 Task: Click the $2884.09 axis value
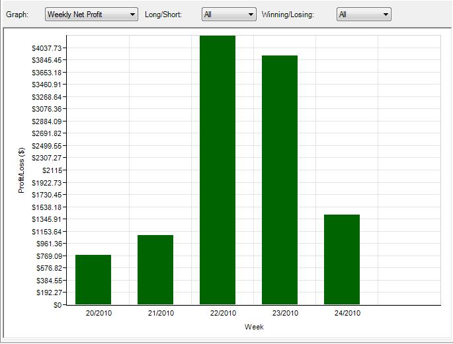coord(47,121)
